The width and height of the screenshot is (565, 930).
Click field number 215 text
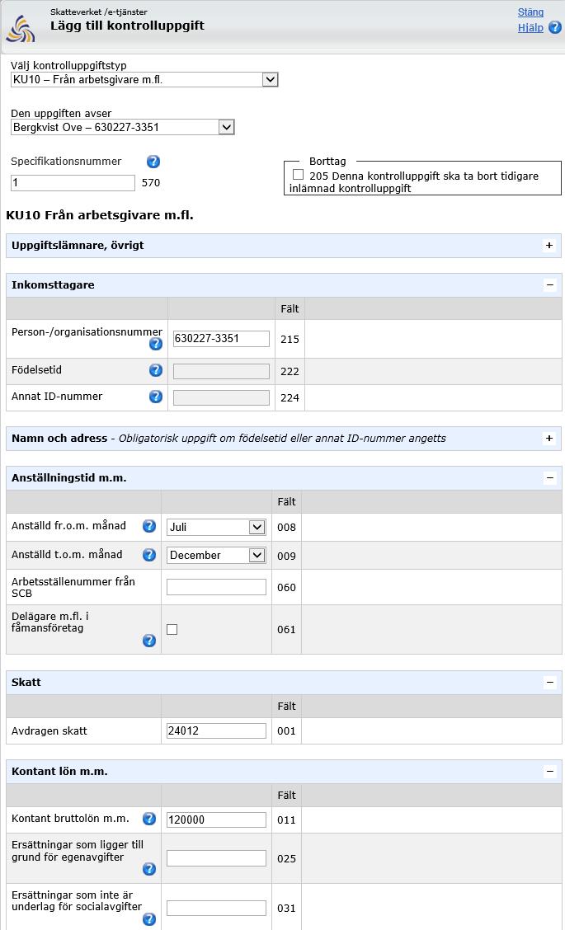click(x=290, y=340)
